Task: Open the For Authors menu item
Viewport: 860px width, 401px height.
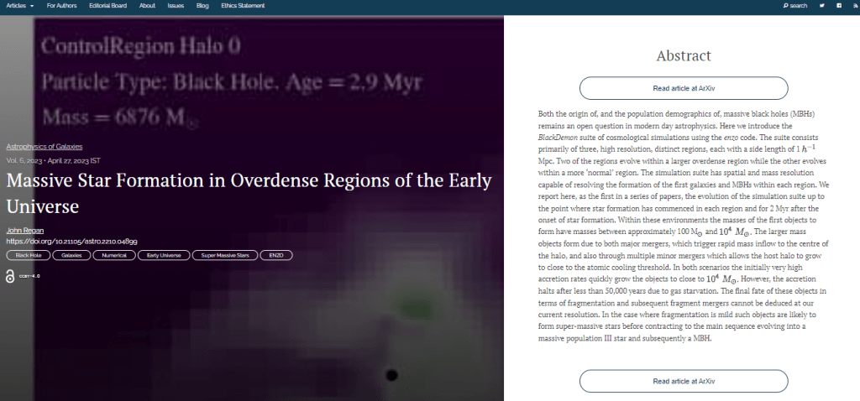Action: (63, 6)
